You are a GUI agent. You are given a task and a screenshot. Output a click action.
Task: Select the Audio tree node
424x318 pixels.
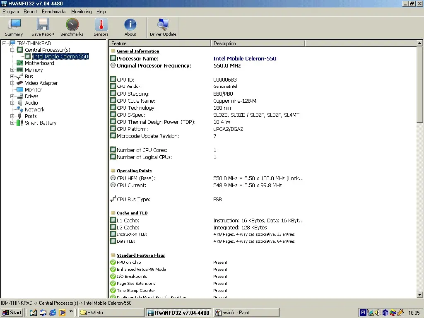(31, 103)
